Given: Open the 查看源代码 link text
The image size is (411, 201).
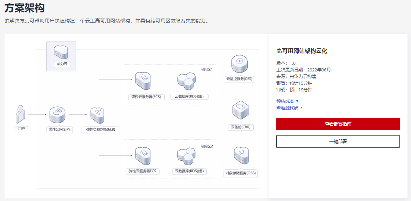Looking at the screenshot, I should tap(287, 108).
